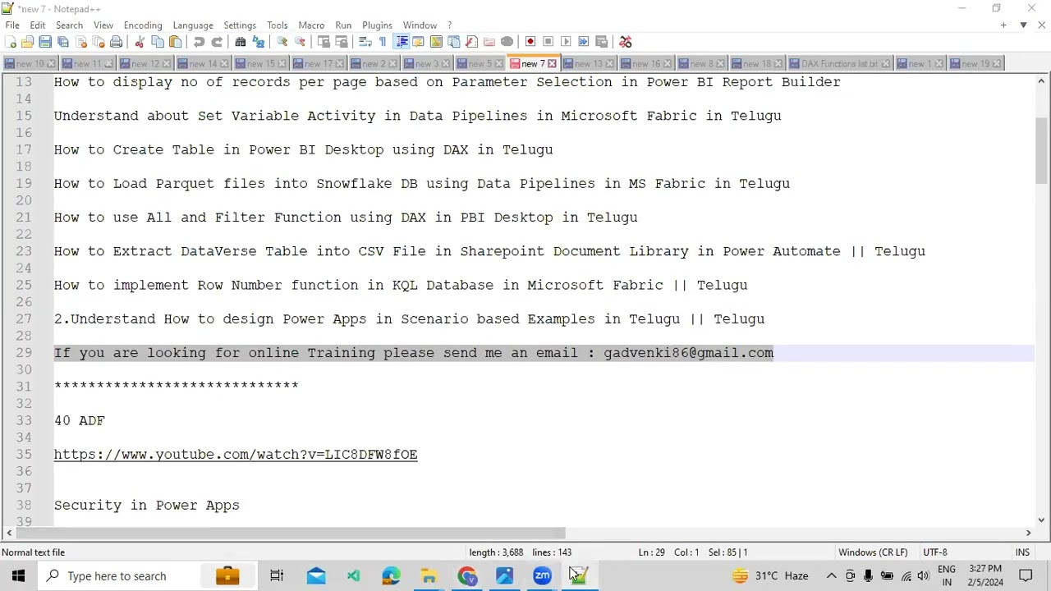This screenshot has width=1051, height=591.
Task: Click the Windows (CR LF) status bar field
Action: tap(873, 552)
